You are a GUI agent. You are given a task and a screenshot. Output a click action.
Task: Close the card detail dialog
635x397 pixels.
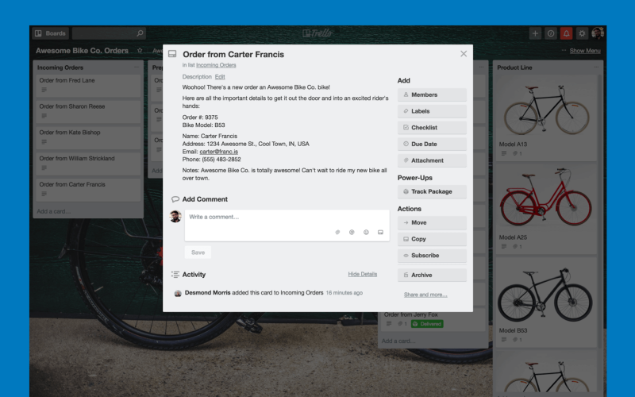(x=464, y=54)
